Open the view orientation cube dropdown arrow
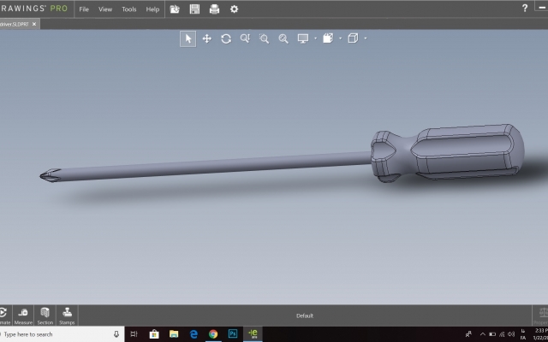Viewport: 548px width, 342px height. [366, 38]
